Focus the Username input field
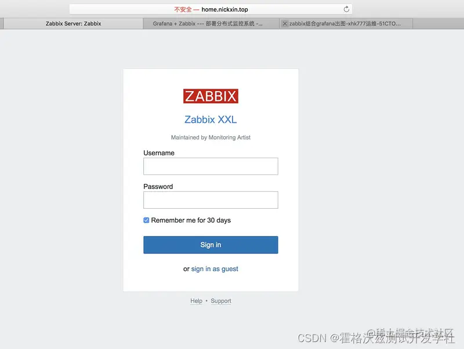The height and width of the screenshot is (349, 464). pyautogui.click(x=211, y=166)
